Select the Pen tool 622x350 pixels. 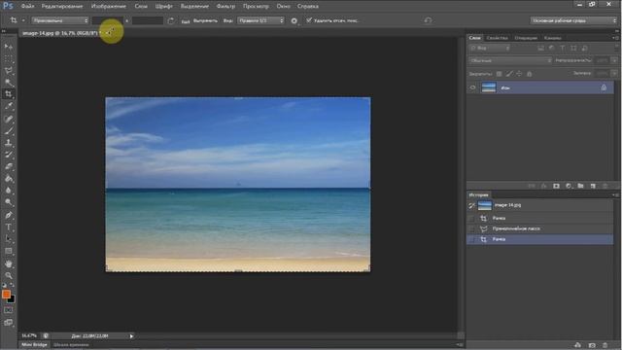(9, 215)
